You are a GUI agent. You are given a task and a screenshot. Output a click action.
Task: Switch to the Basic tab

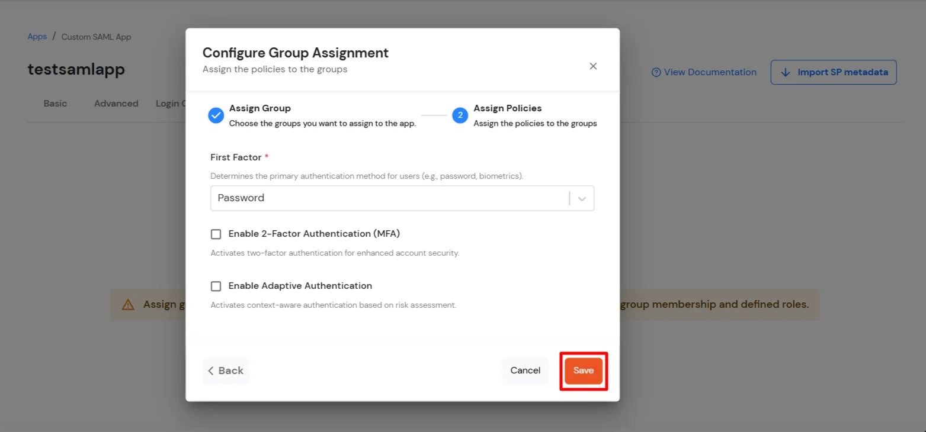55,103
